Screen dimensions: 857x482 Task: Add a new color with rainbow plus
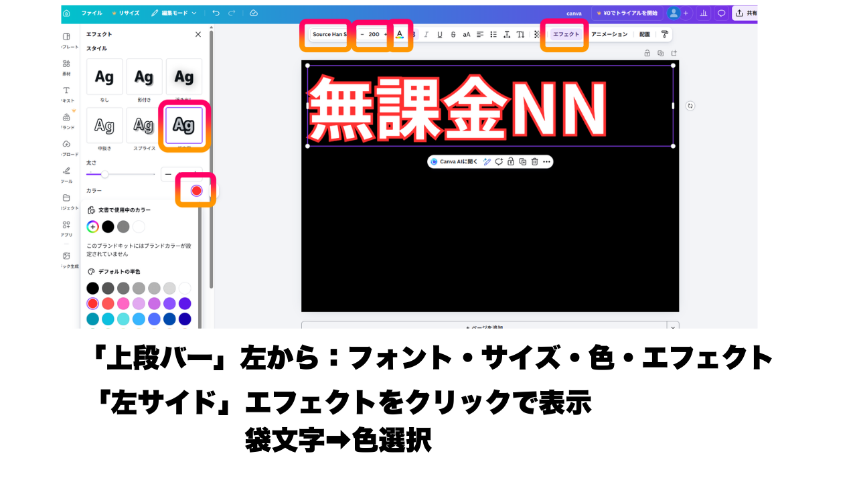pos(92,226)
